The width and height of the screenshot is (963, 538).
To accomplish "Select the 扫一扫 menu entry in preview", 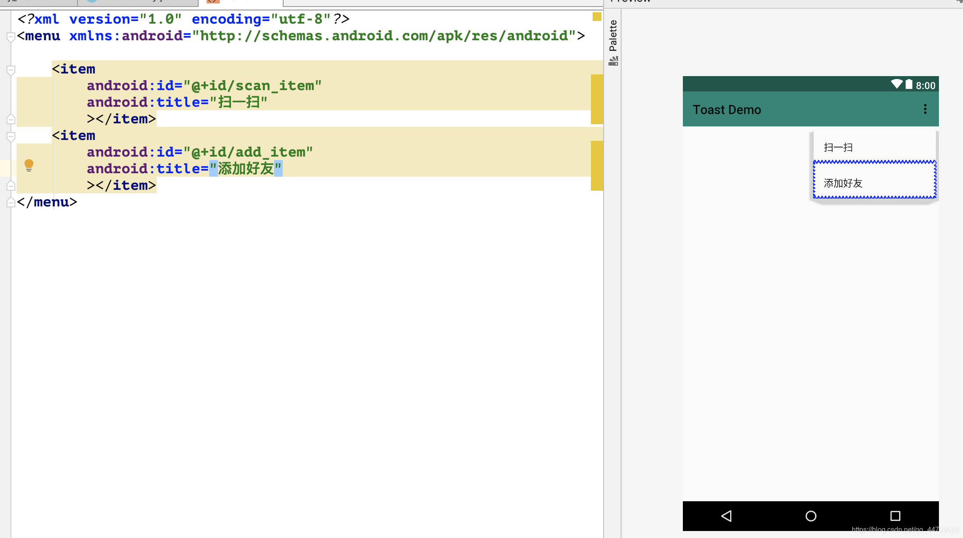I will click(x=874, y=147).
